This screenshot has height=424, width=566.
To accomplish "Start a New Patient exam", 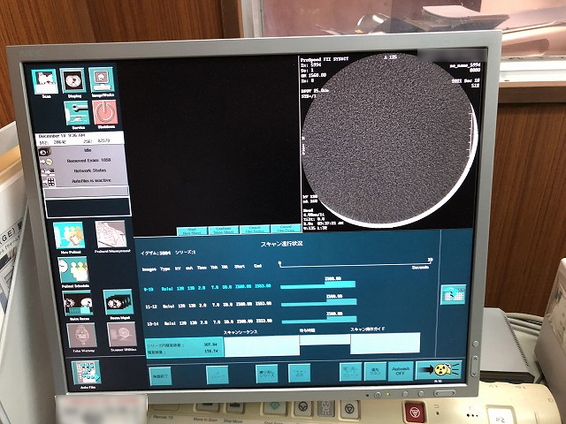I will [x=69, y=236].
